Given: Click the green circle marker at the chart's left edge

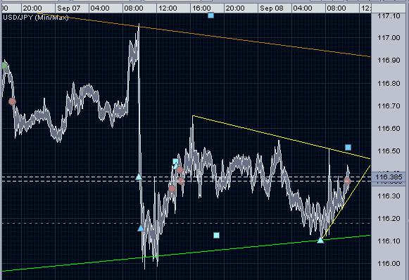Looking at the screenshot, I should coord(4,65).
